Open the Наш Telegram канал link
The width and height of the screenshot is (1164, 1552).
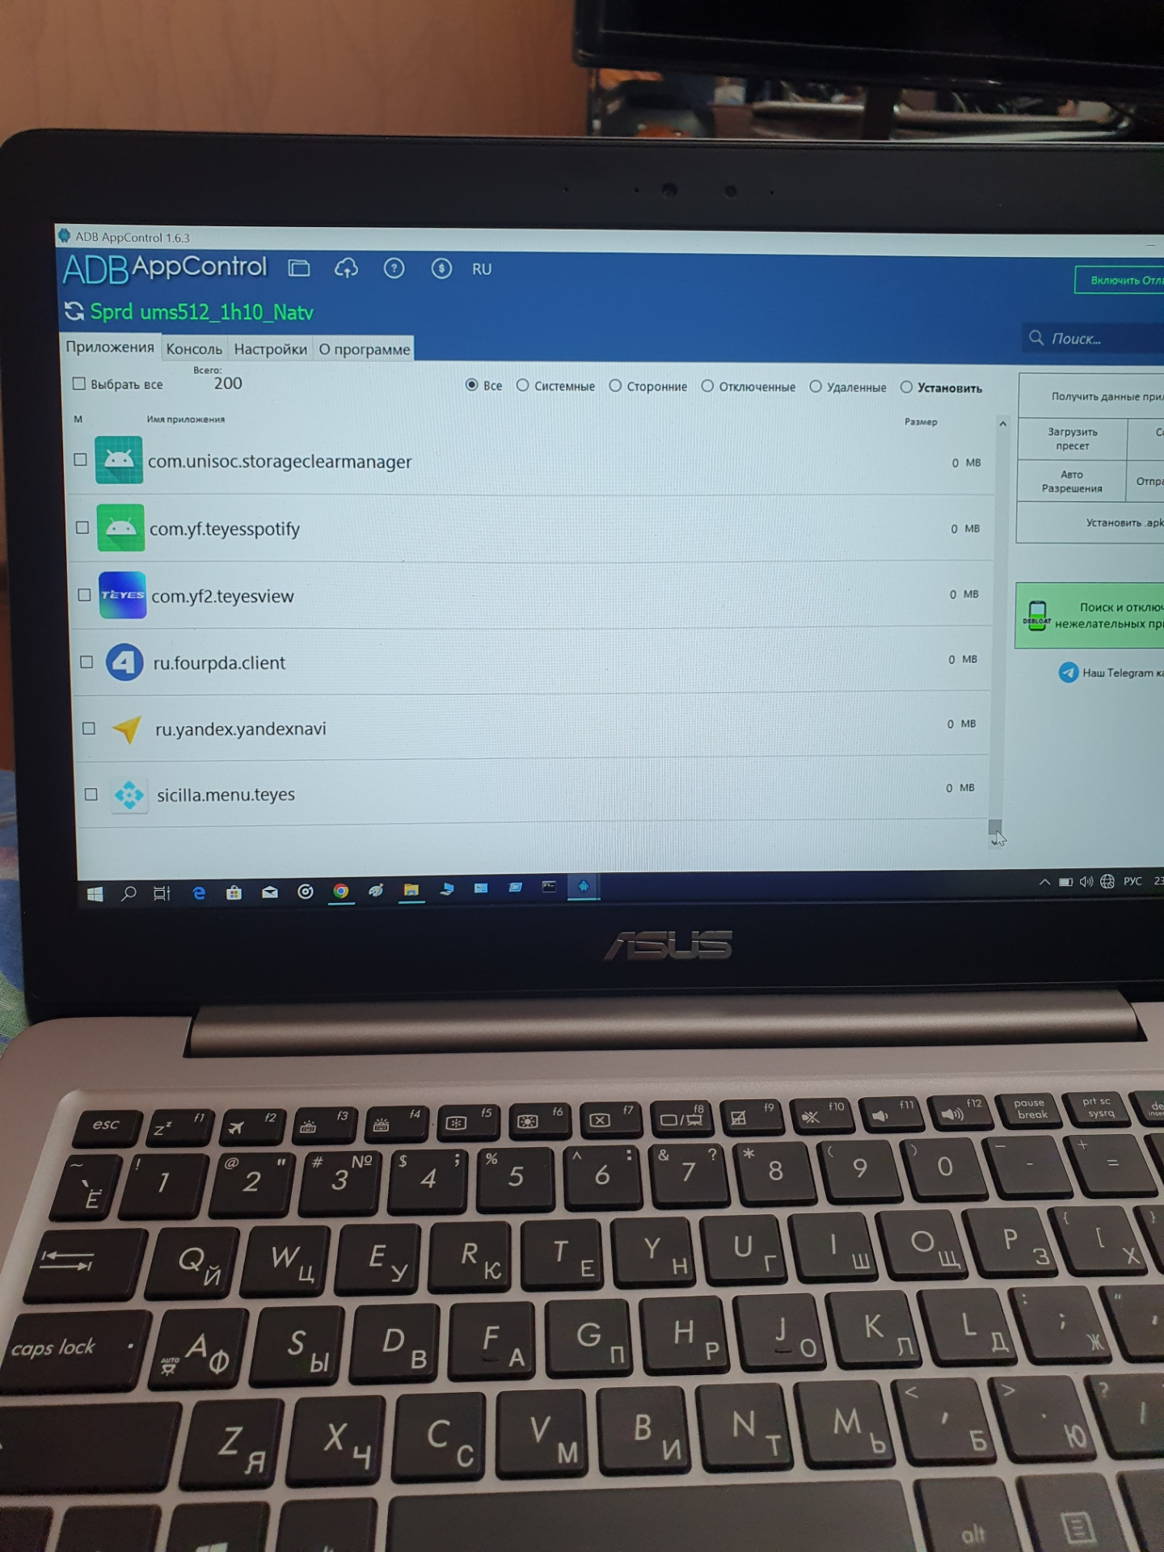click(1122, 673)
